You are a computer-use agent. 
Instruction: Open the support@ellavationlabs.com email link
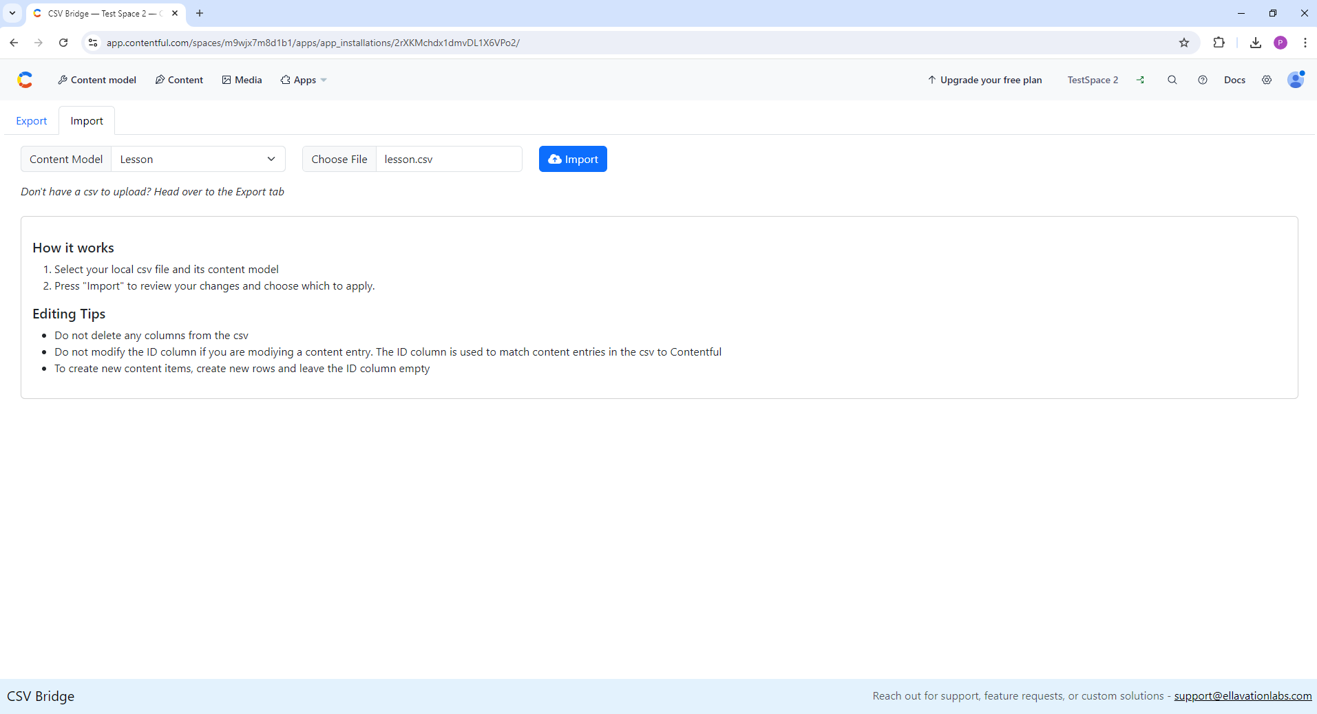[1243, 696]
